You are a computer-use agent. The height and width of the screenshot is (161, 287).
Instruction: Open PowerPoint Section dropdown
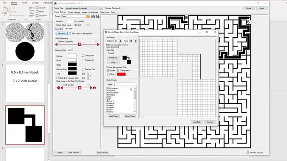point(41,16)
